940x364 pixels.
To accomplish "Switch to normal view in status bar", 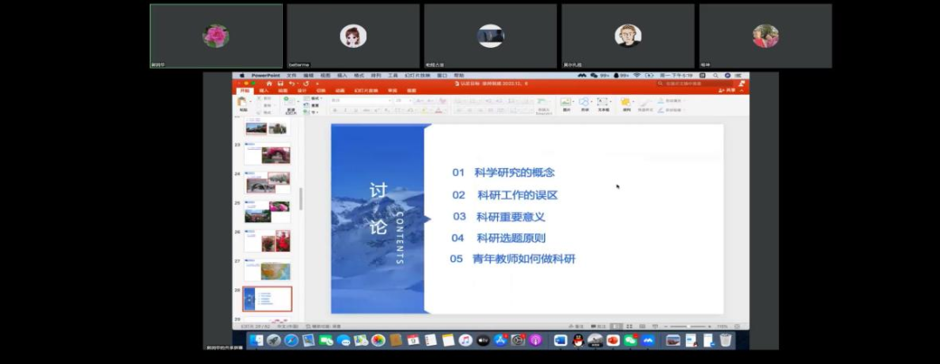I will 616,327.
